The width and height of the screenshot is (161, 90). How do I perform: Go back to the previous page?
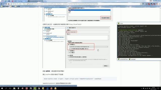coord(2,4)
